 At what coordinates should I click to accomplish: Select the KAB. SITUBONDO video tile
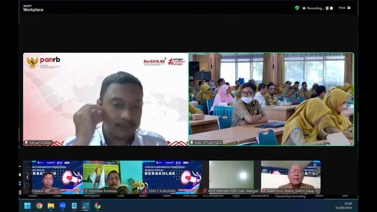tap(271, 100)
